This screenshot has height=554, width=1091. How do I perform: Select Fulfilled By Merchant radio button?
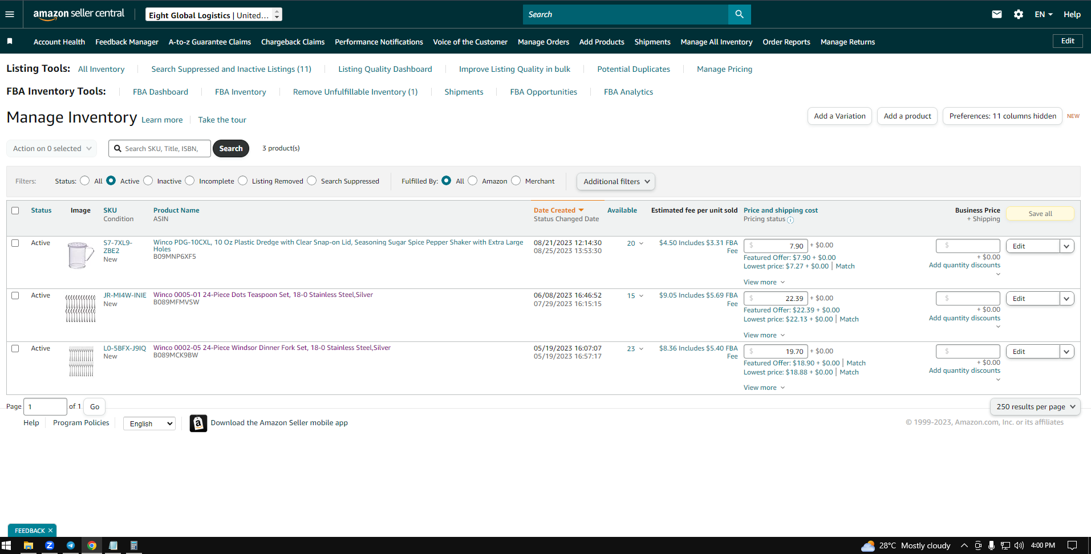[516, 181]
